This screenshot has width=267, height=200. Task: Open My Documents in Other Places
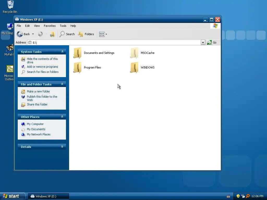coord(36,129)
